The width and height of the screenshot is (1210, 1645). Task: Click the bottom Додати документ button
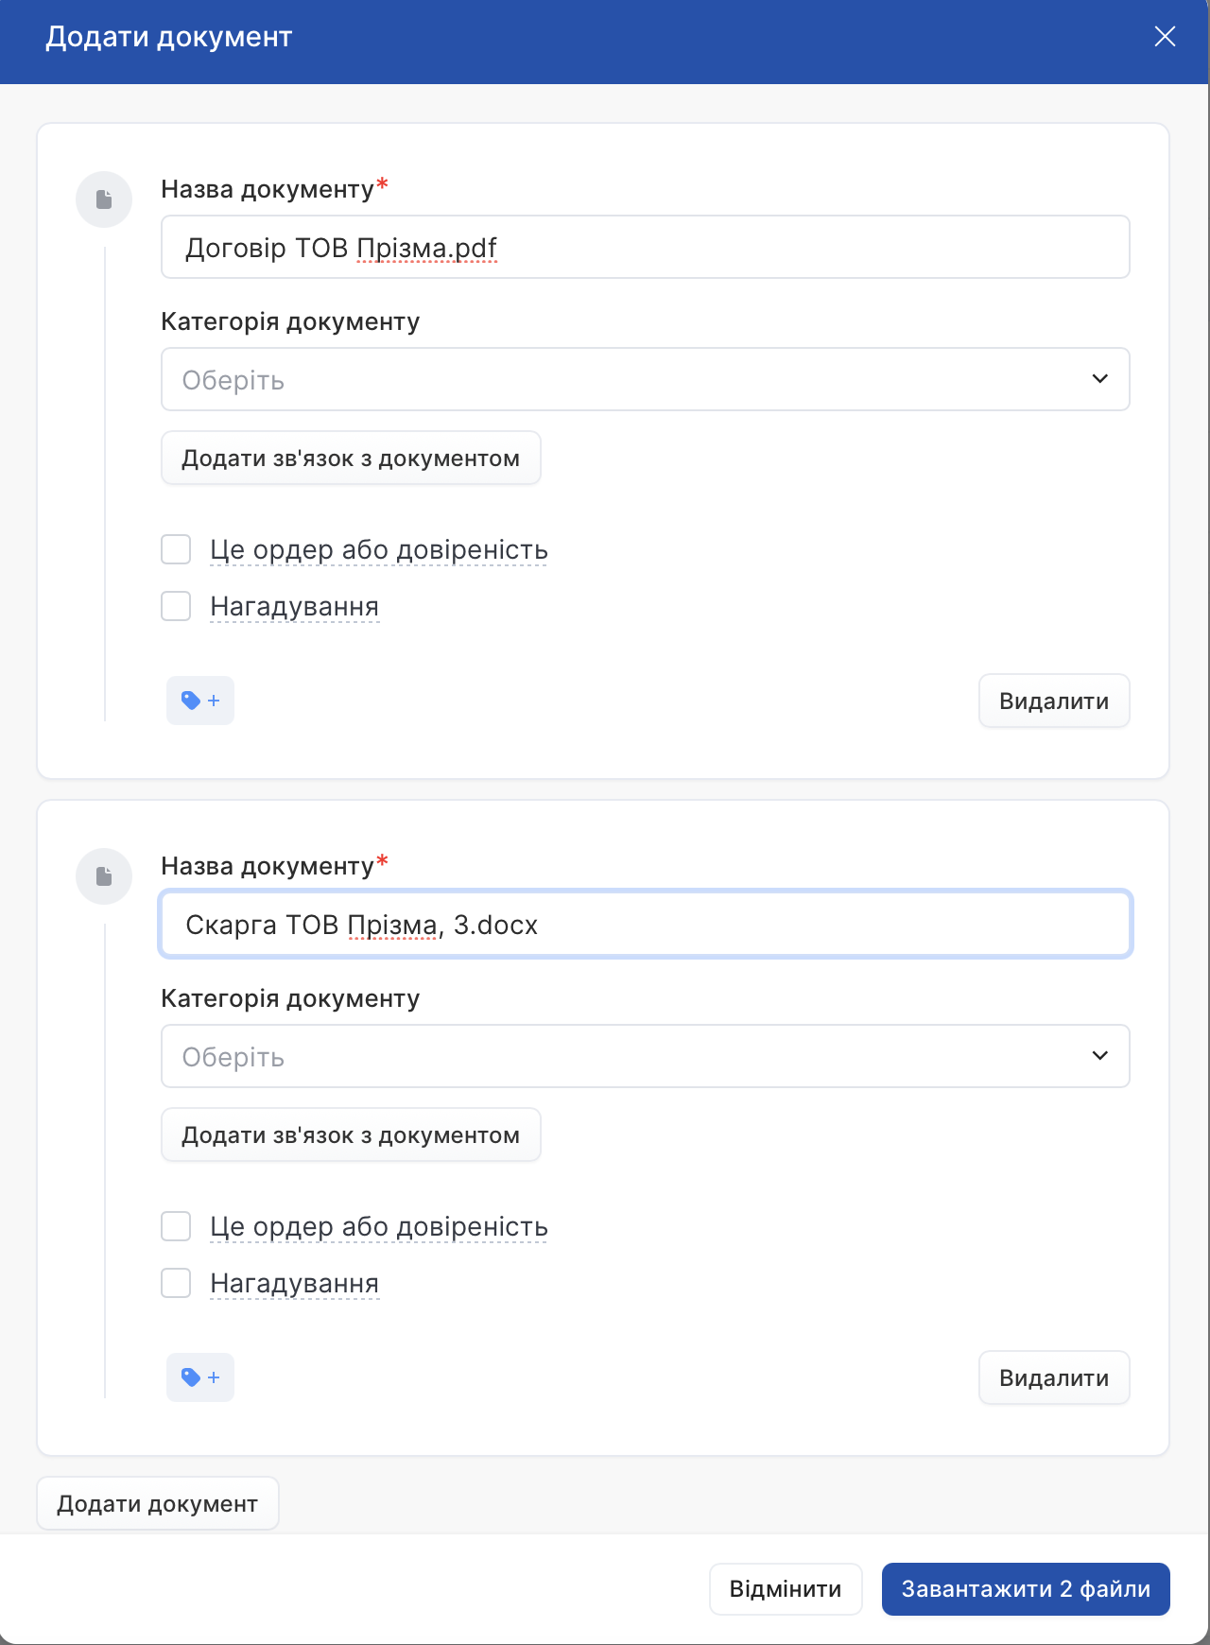(x=158, y=1504)
